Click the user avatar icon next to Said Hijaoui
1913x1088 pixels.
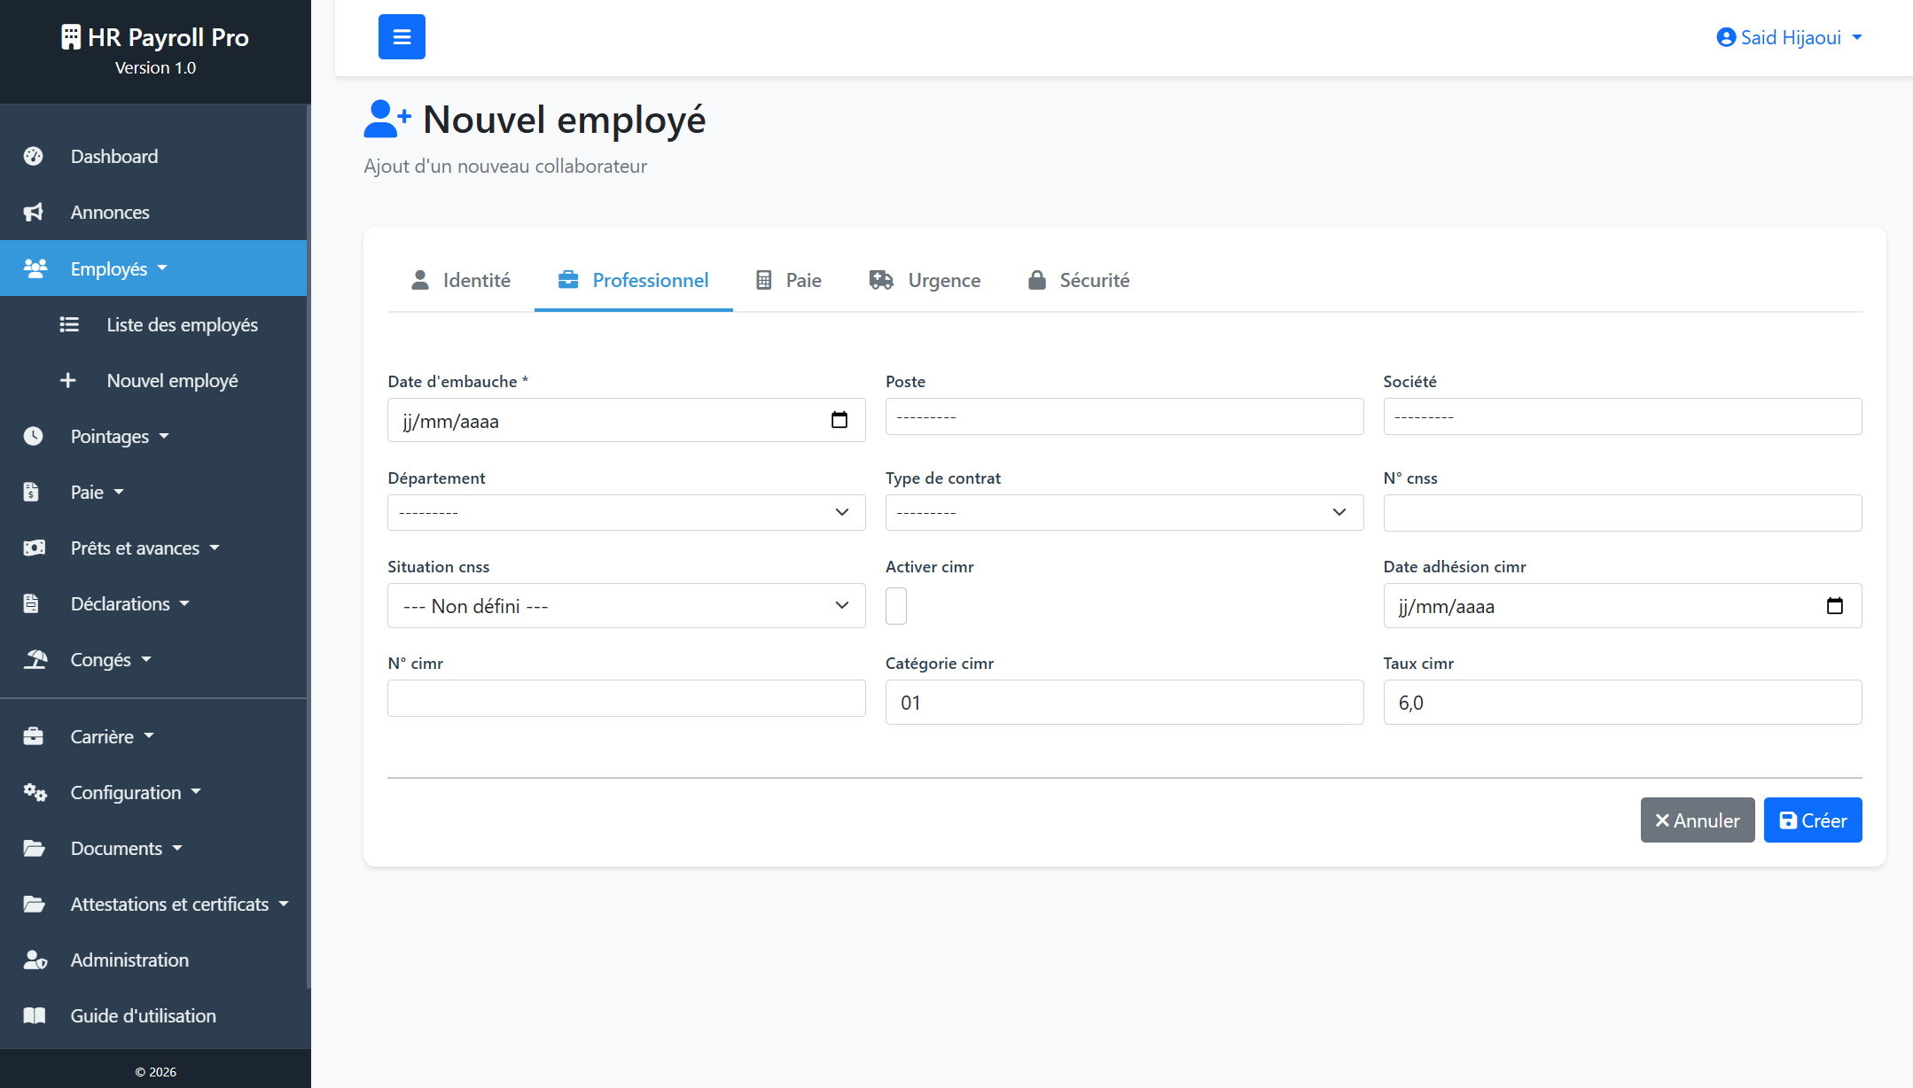pyautogui.click(x=1726, y=37)
